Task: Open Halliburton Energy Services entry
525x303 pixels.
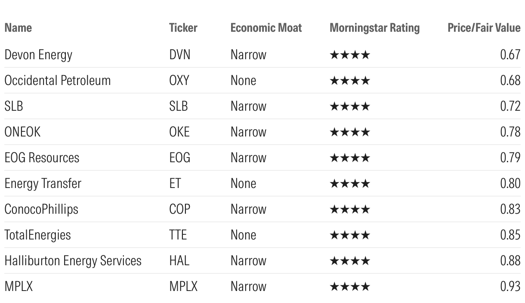Action: (73, 261)
